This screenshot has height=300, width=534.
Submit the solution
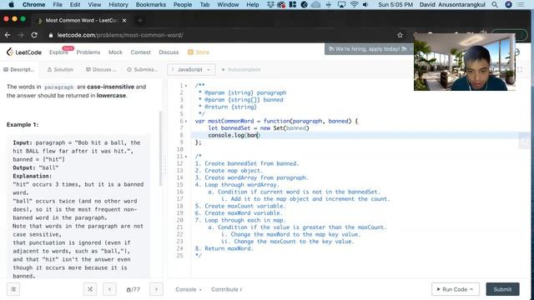(x=502, y=289)
